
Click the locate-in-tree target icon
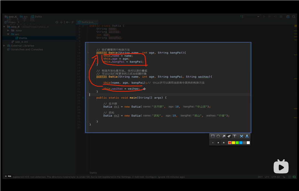pos(57,22)
